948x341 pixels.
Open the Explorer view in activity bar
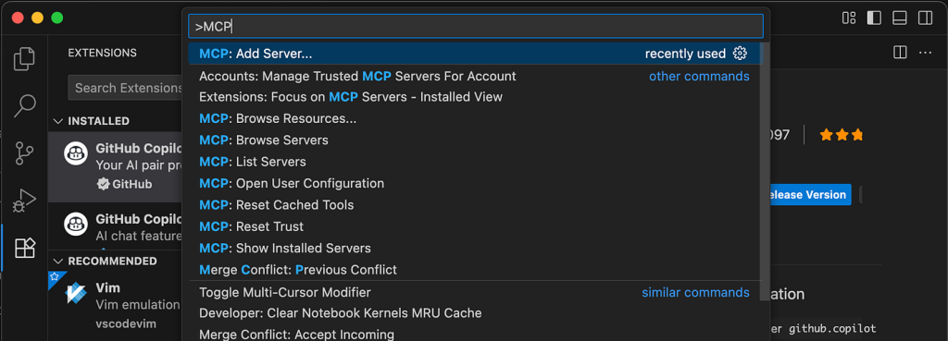coord(24,58)
